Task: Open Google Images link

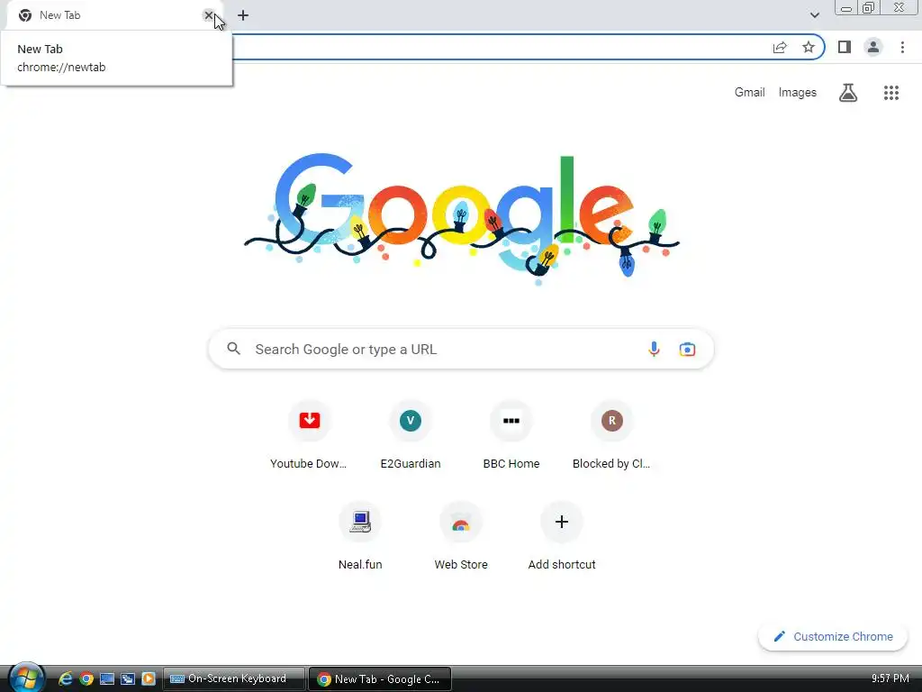Action: [x=798, y=93]
